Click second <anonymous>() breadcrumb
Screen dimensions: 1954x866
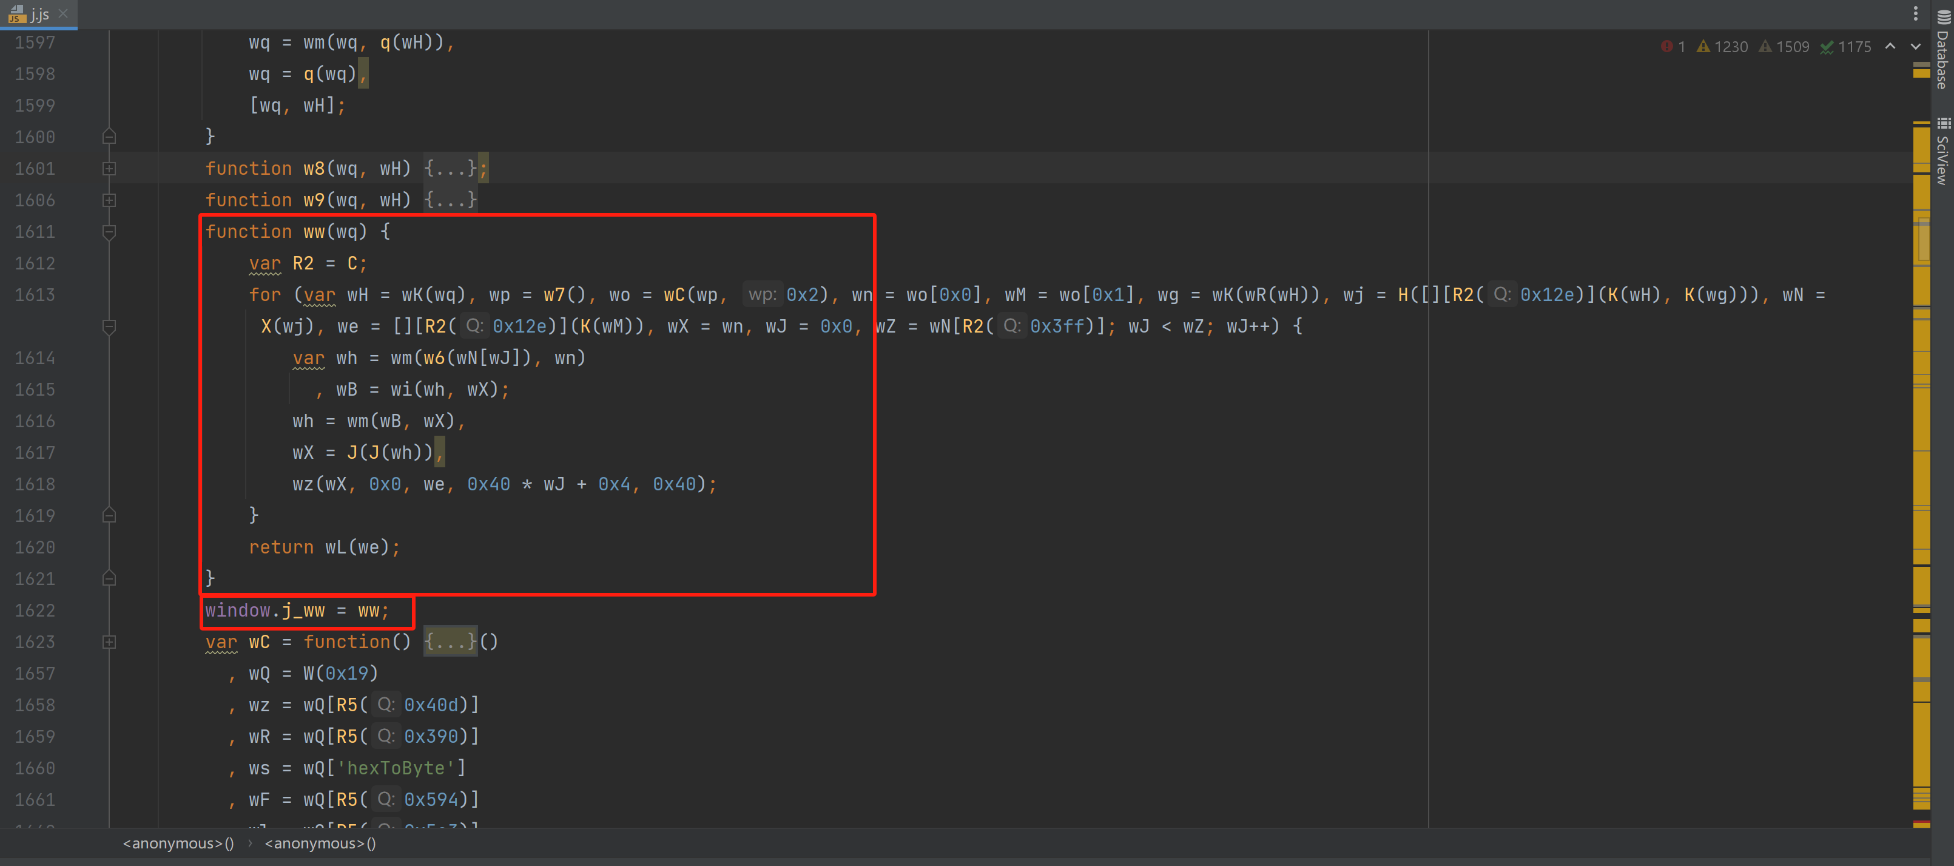point(320,843)
